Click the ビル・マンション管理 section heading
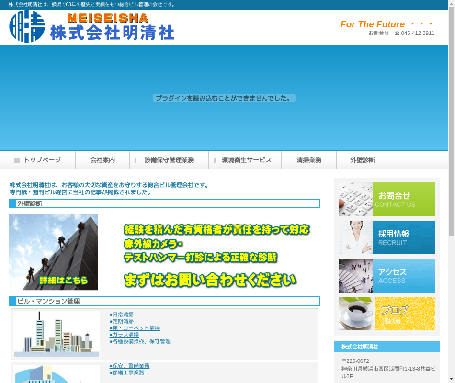The height and width of the screenshot is (383, 455). (164, 301)
